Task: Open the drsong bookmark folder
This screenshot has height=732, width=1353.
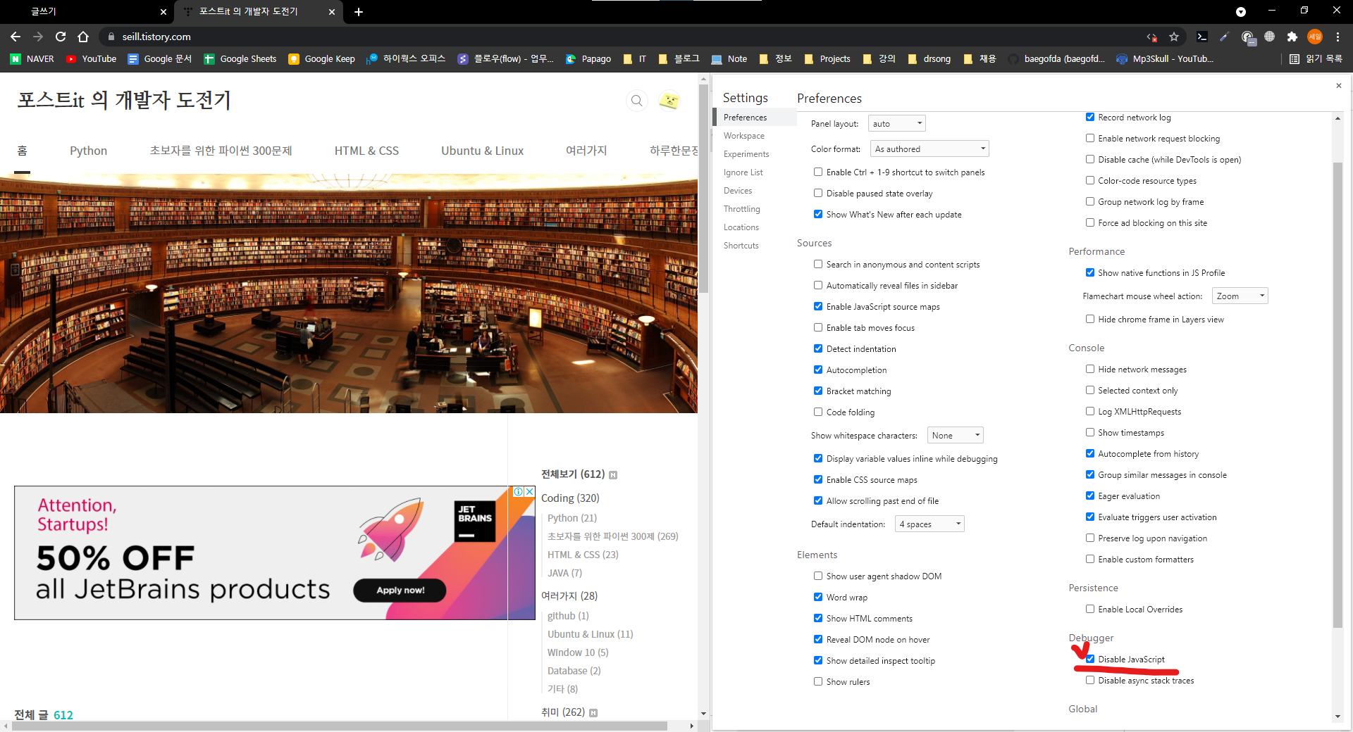Action: point(929,59)
